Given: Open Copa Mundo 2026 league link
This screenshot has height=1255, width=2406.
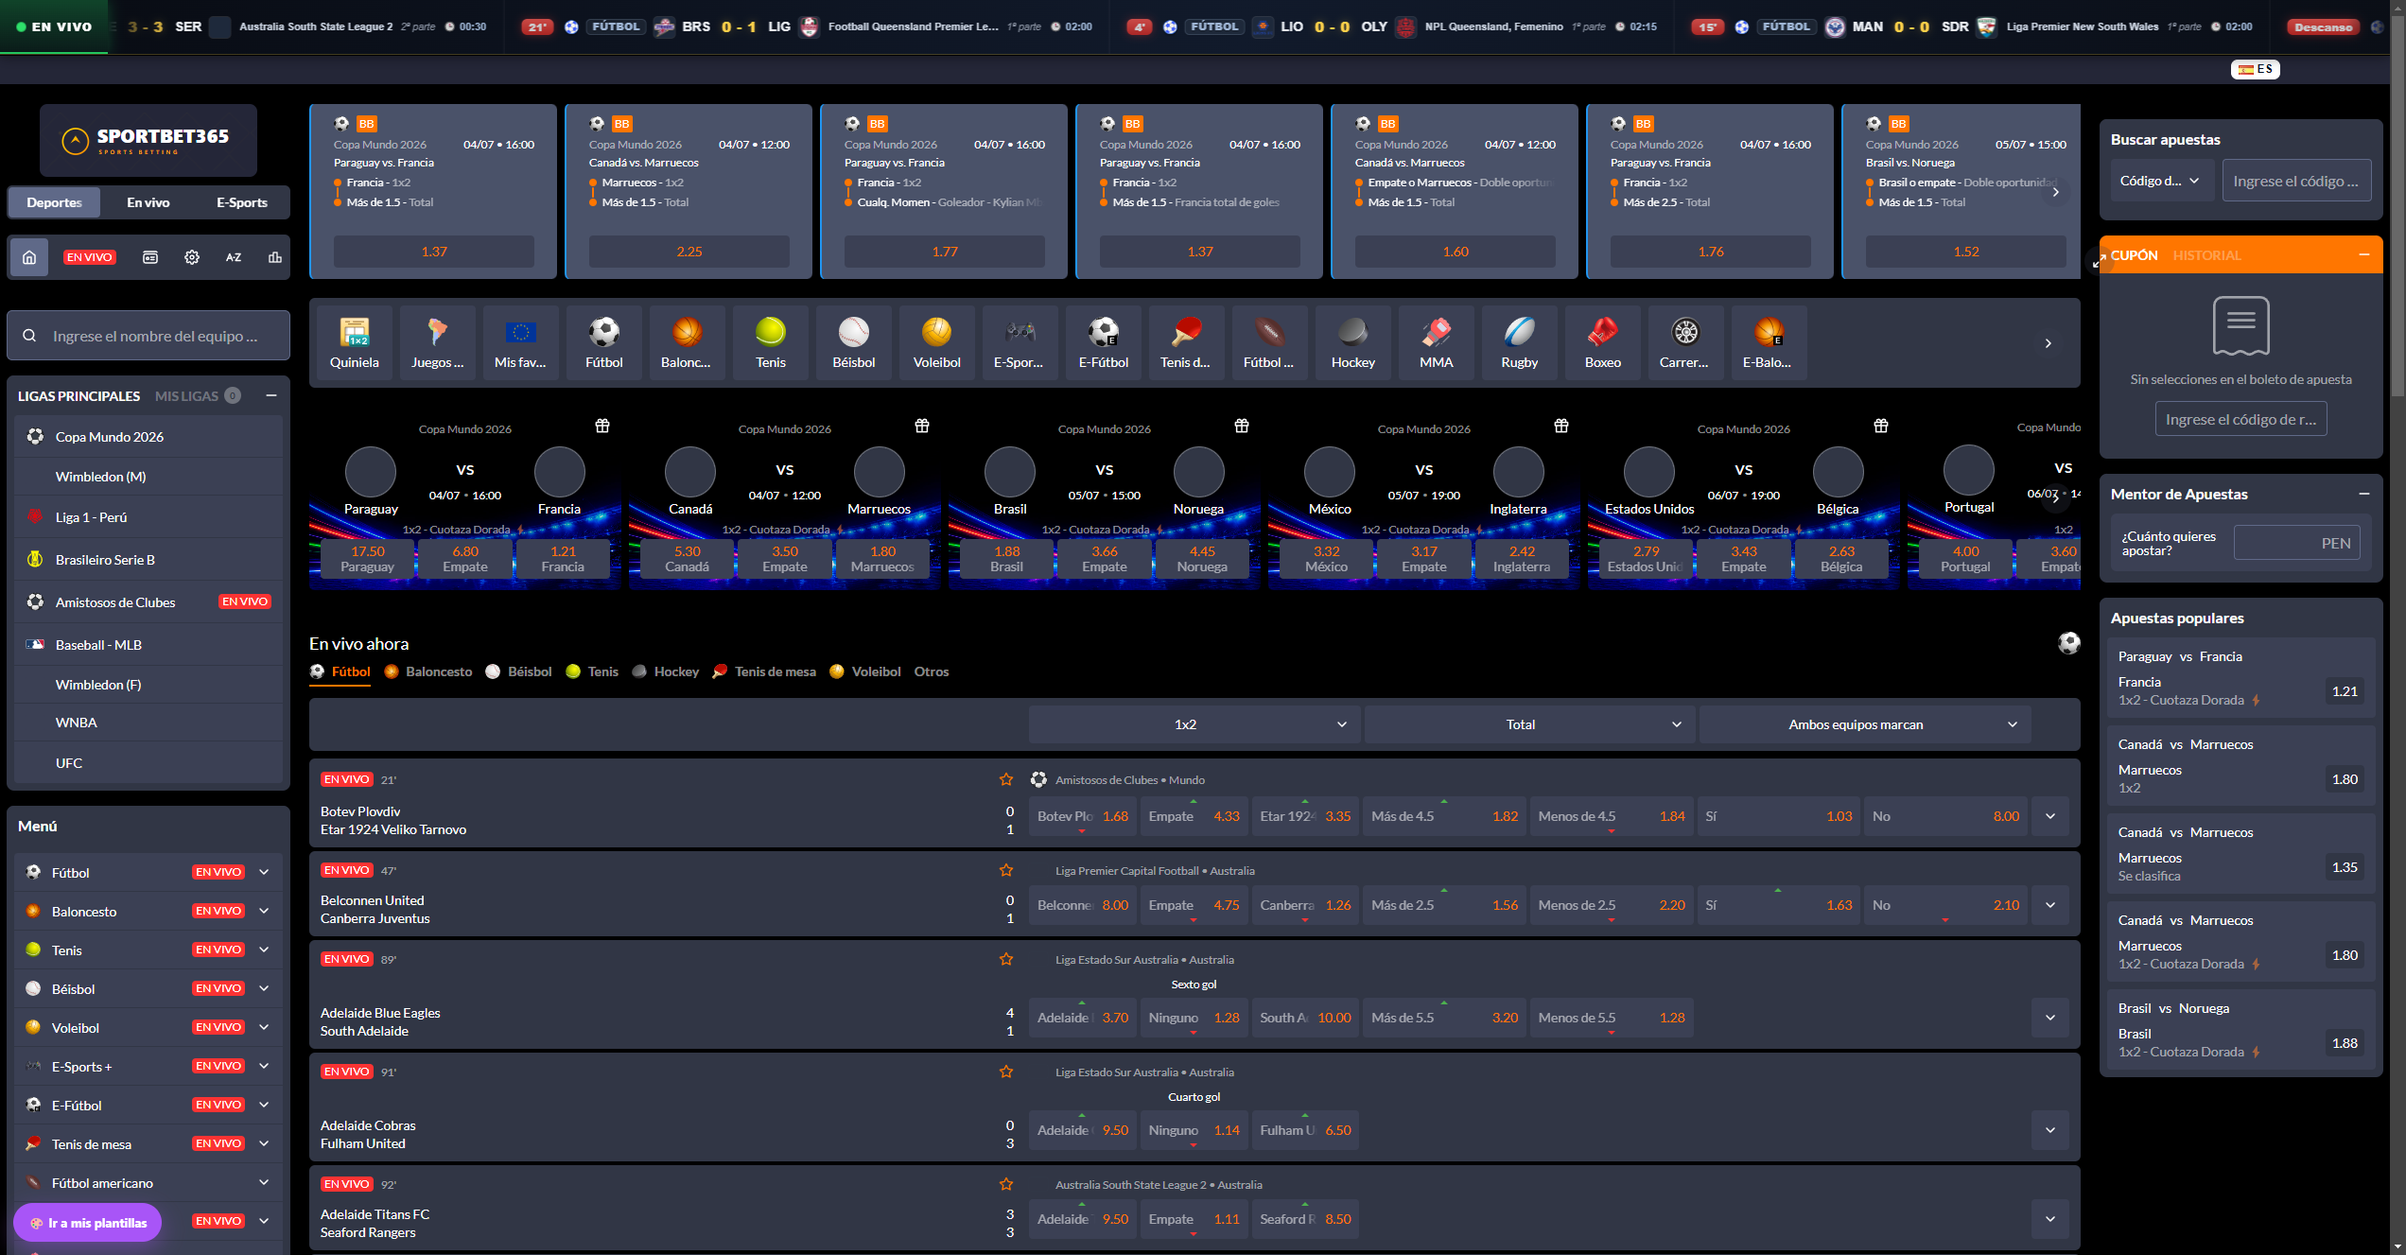Looking at the screenshot, I should (148, 437).
